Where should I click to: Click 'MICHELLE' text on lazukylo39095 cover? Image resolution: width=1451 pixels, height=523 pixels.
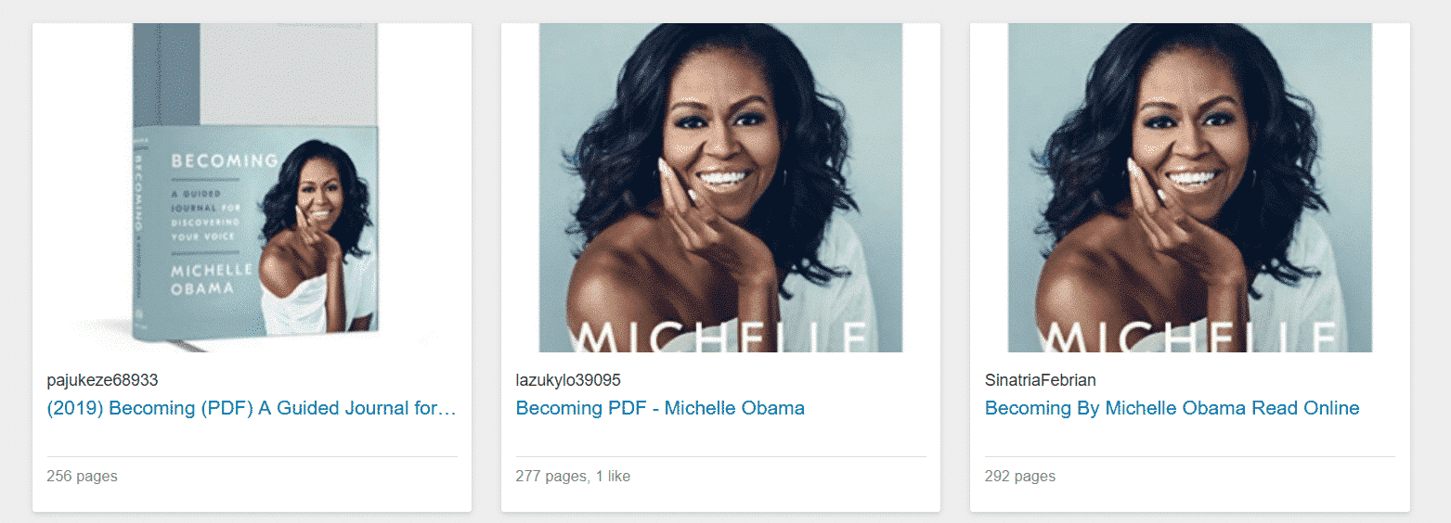click(721, 338)
